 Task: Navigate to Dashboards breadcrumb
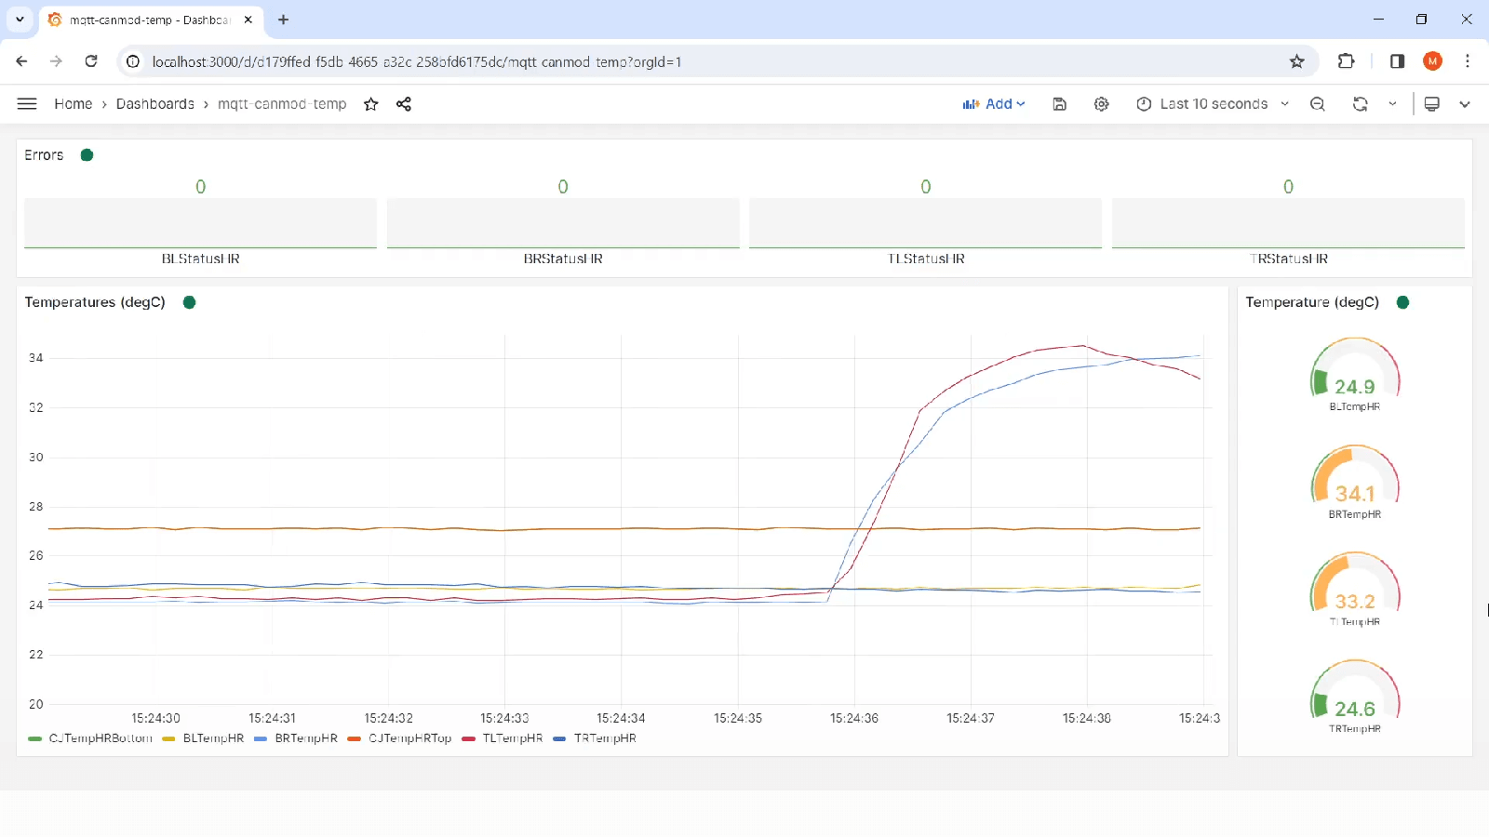click(155, 104)
